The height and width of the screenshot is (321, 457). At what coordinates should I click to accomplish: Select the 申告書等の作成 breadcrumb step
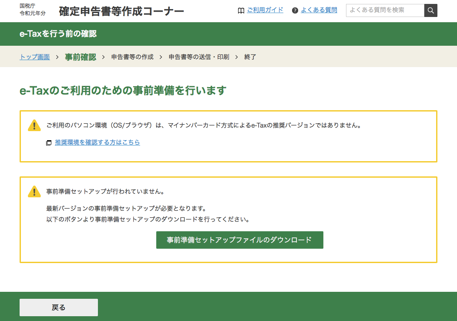[x=131, y=57]
